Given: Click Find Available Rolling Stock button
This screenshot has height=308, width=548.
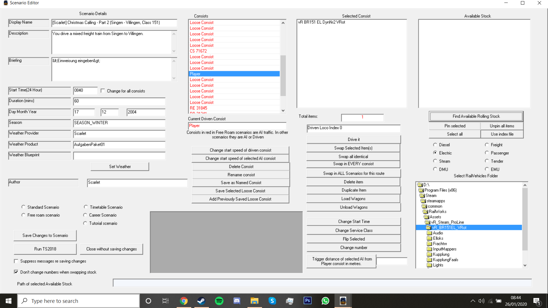Looking at the screenshot, I should [476, 116].
